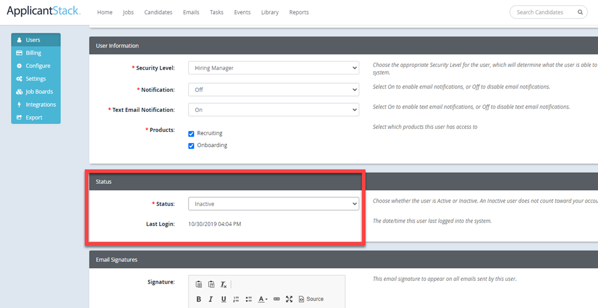
Task: Toggle italic text in signature editor
Action: point(210,299)
